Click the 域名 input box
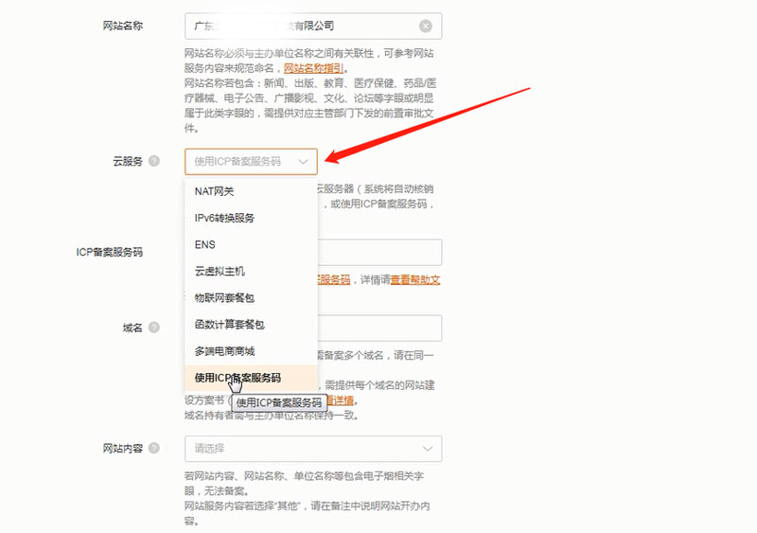 tap(378, 329)
